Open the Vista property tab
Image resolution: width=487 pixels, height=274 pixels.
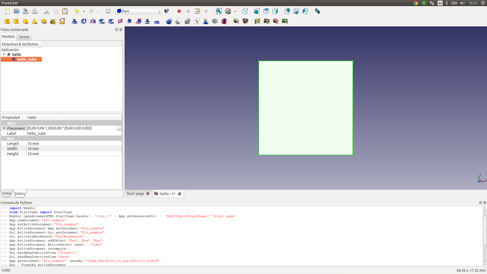coord(7,193)
